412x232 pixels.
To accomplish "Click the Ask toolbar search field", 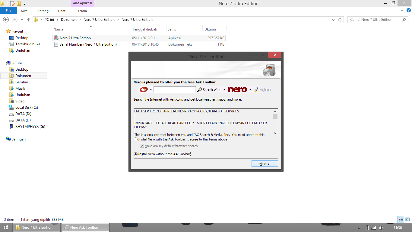I will pyautogui.click(x=175, y=90).
